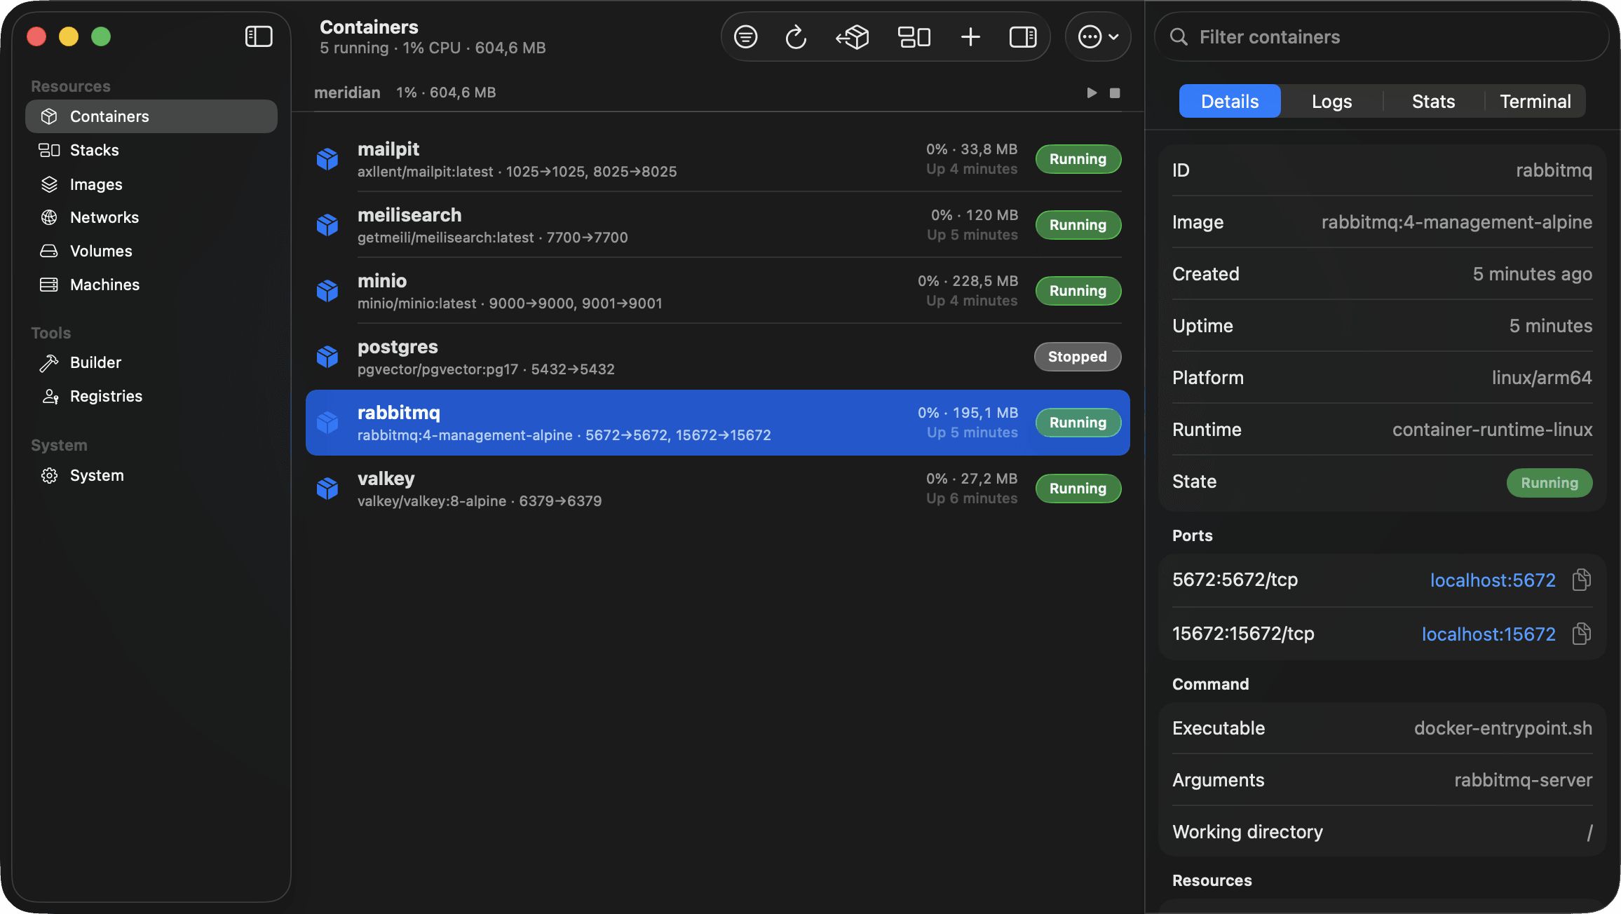Click valkey's Running status badge
Screen dimensions: 1621x914
pyautogui.click(x=1078, y=489)
